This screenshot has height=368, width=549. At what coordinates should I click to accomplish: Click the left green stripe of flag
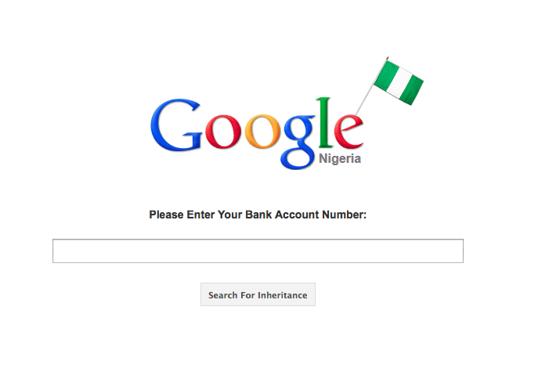385,75
